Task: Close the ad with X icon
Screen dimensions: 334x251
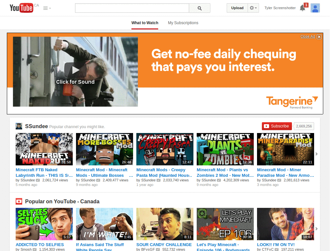Action: click(x=319, y=37)
